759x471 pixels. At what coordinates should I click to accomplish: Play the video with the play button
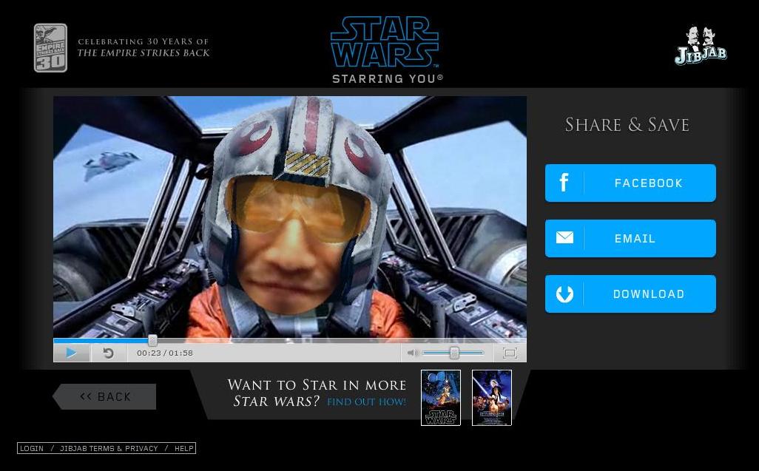coord(71,353)
